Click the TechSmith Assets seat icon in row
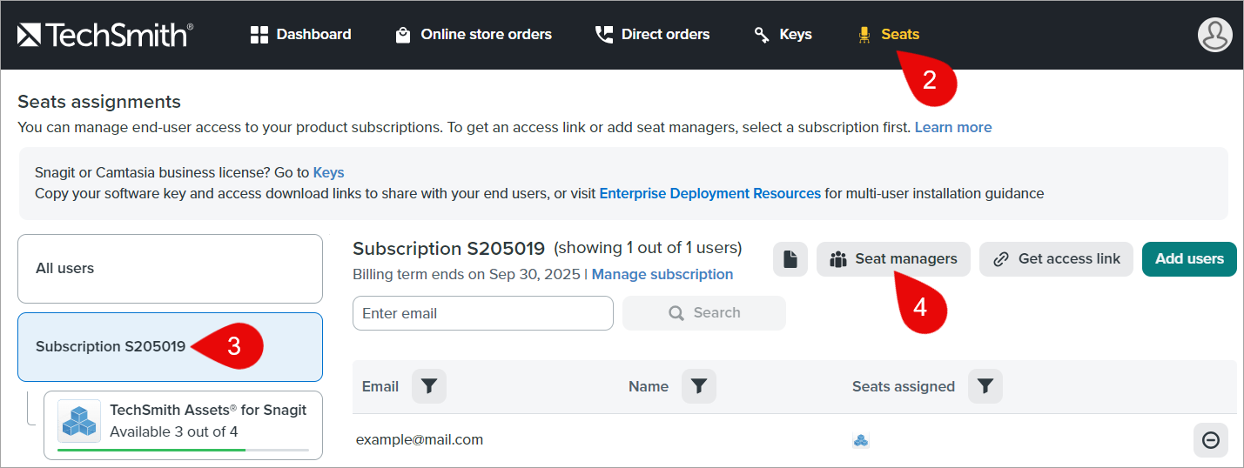 pyautogui.click(x=860, y=440)
